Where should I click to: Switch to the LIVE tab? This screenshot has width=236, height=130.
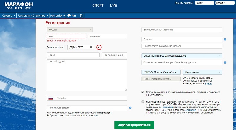pyautogui.click(x=113, y=6)
